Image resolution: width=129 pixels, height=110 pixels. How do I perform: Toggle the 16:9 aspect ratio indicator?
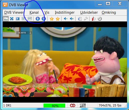[83, 106]
